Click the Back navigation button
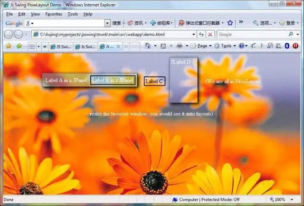Image resolution: width=304 pixels, height=206 pixels. 8,35
